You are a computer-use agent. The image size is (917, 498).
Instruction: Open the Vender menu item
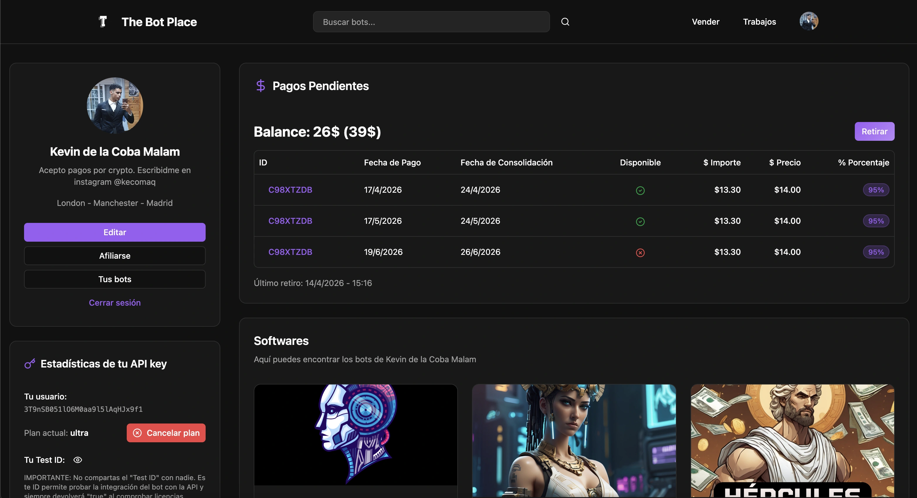pyautogui.click(x=705, y=22)
